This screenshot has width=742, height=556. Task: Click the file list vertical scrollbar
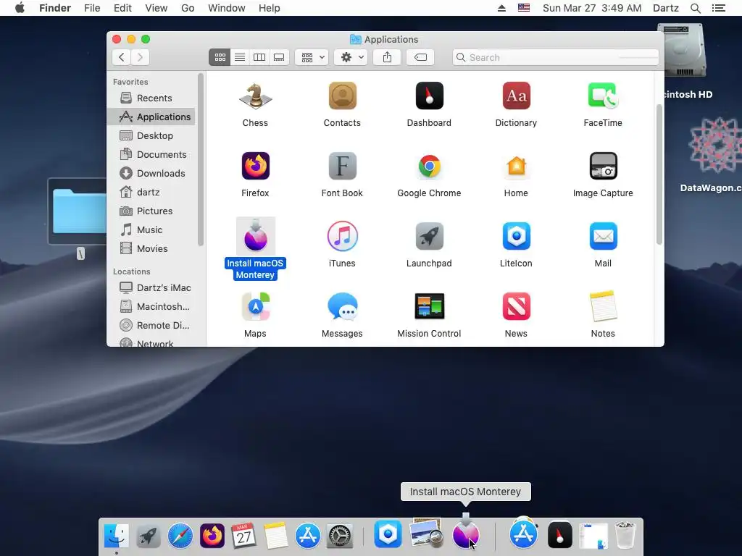pos(659,174)
